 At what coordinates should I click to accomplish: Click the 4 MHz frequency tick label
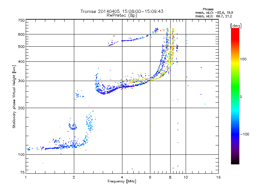122,177
